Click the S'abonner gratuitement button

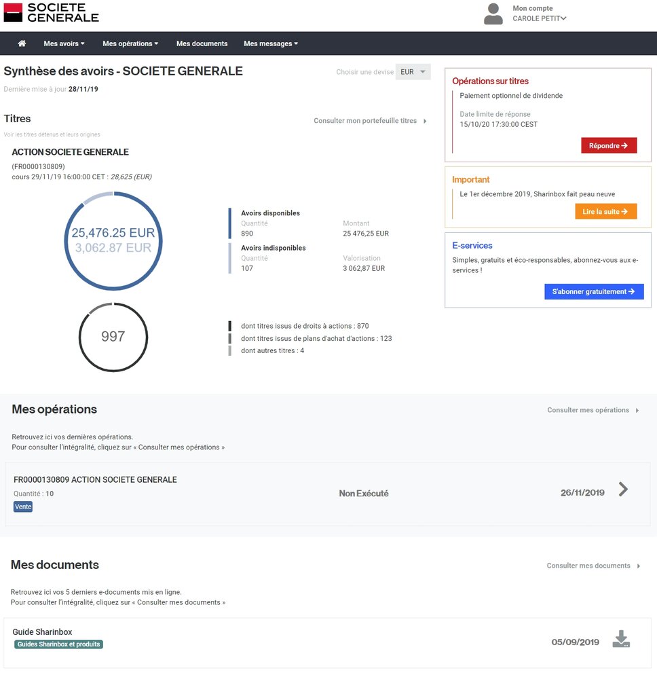(x=593, y=291)
